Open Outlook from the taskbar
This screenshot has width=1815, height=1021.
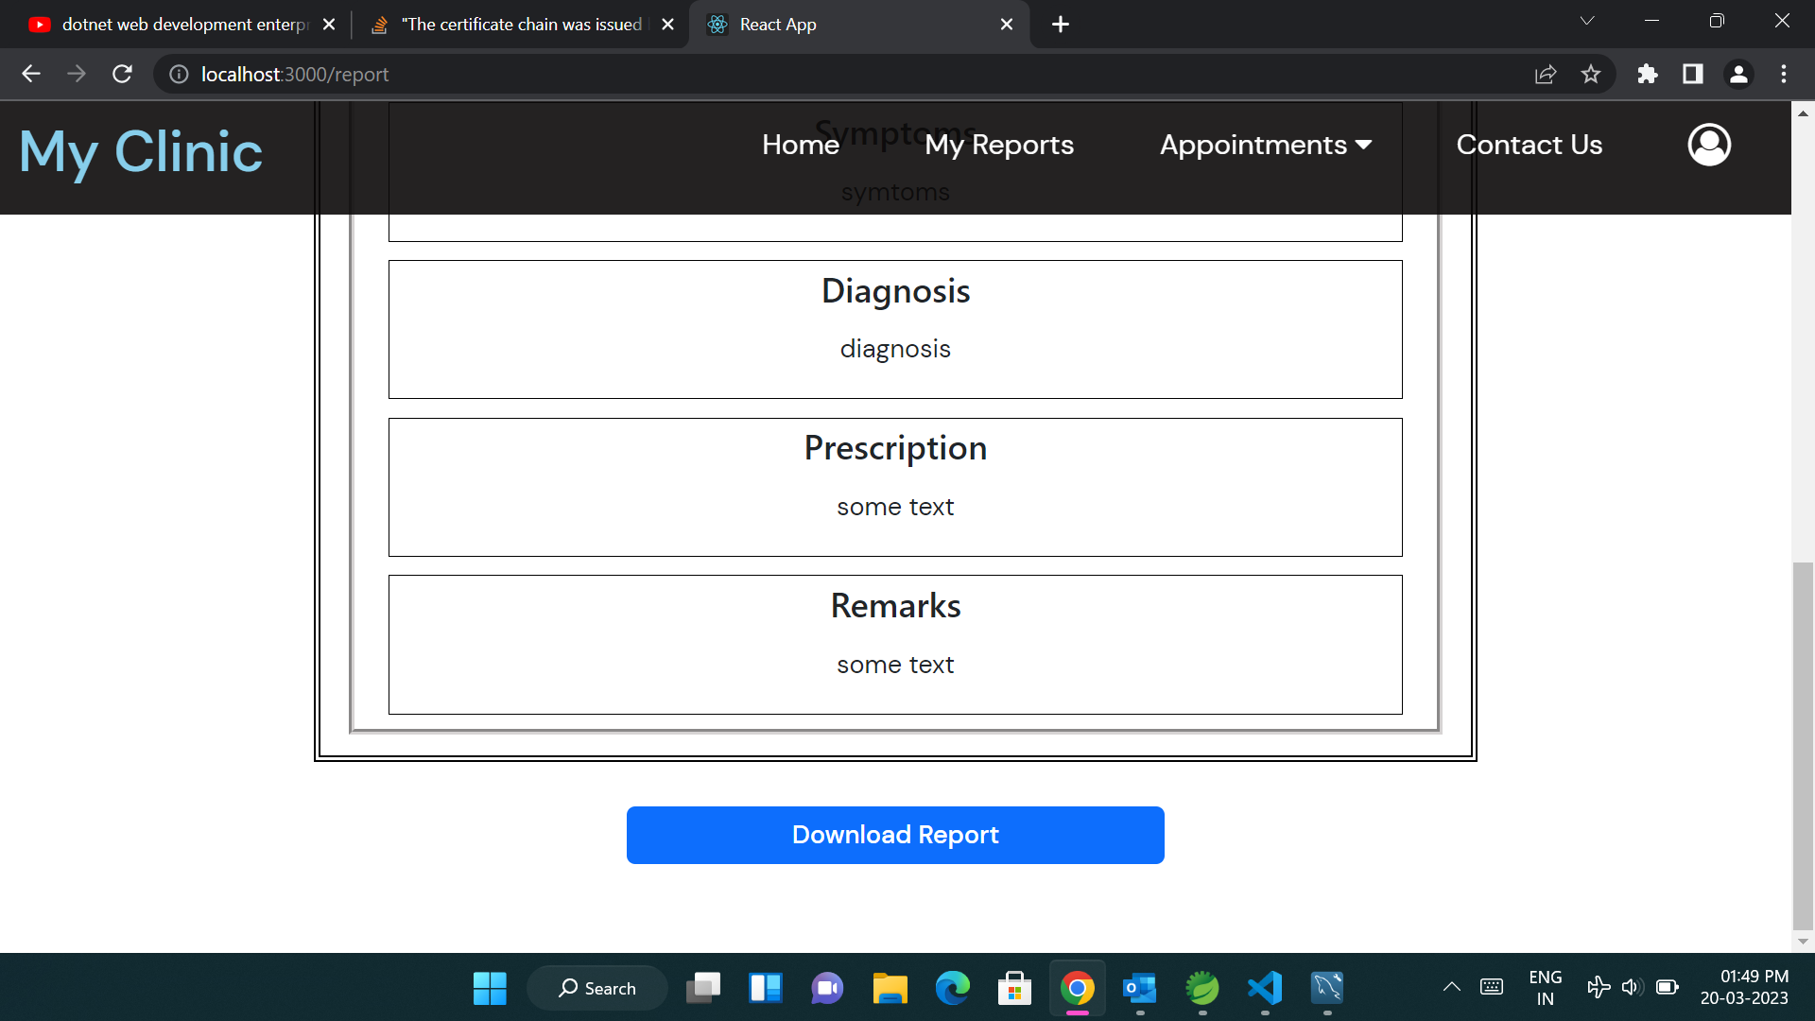[1140, 987]
